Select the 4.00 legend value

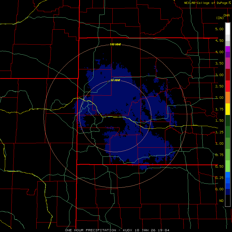coord(219,52)
